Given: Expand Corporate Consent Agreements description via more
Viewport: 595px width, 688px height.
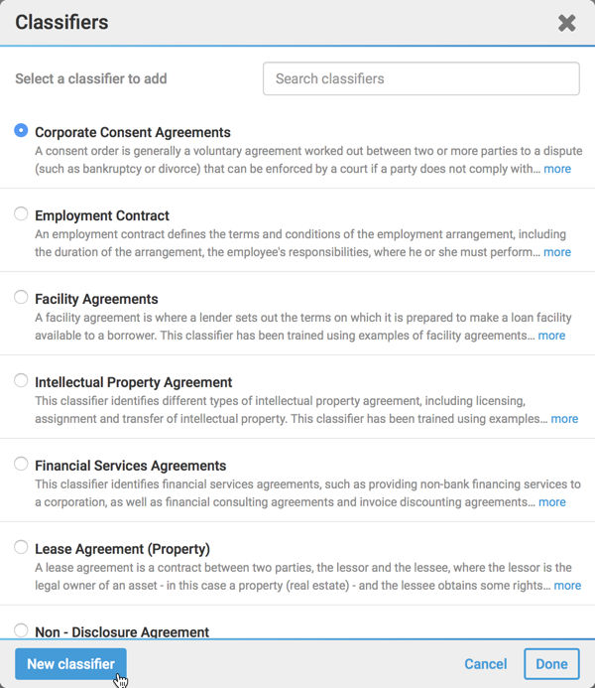Looking at the screenshot, I should [557, 169].
